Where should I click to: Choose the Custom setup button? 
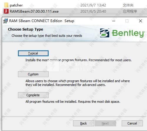click(33, 74)
